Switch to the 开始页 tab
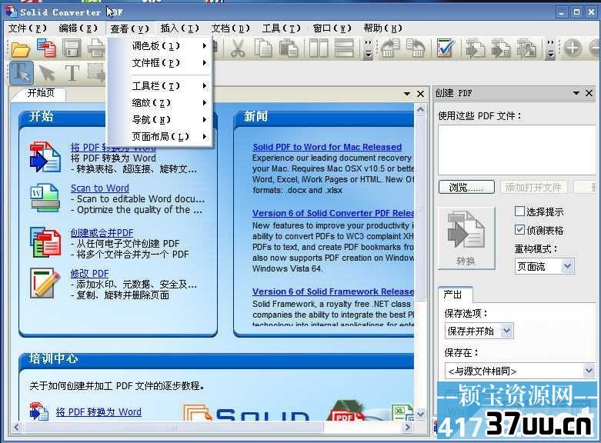This screenshot has width=601, height=443. (x=41, y=93)
